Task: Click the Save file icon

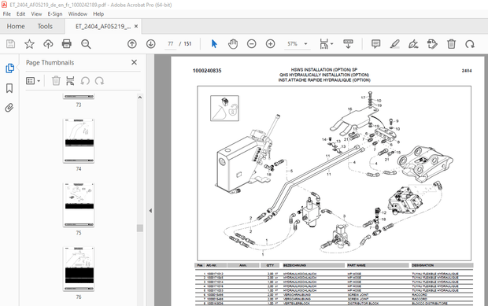Action: (10, 44)
